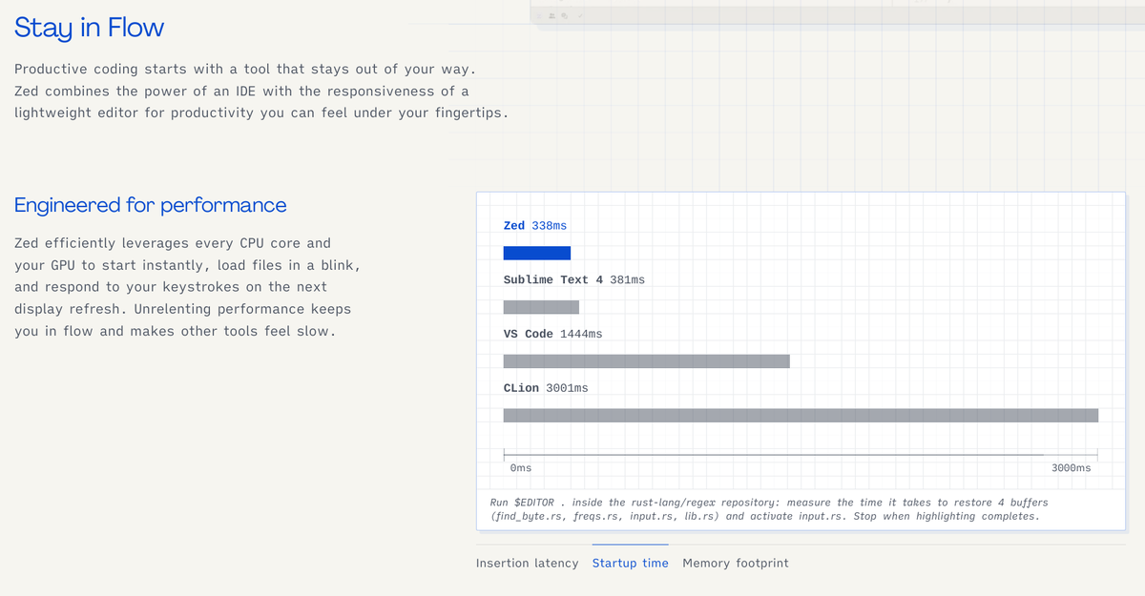Image resolution: width=1145 pixels, height=596 pixels.
Task: Click the VS Code 1444ms label
Action: (552, 334)
